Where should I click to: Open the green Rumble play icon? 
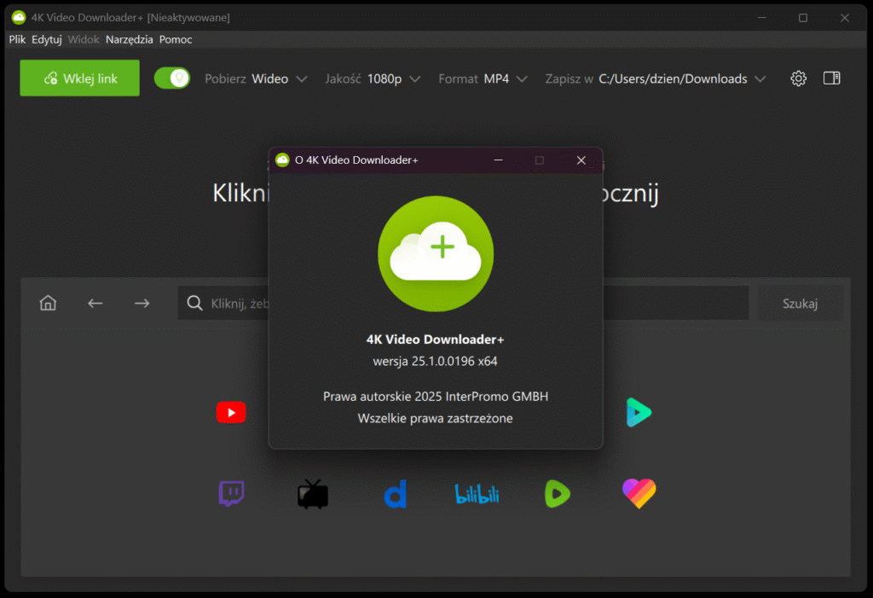558,494
